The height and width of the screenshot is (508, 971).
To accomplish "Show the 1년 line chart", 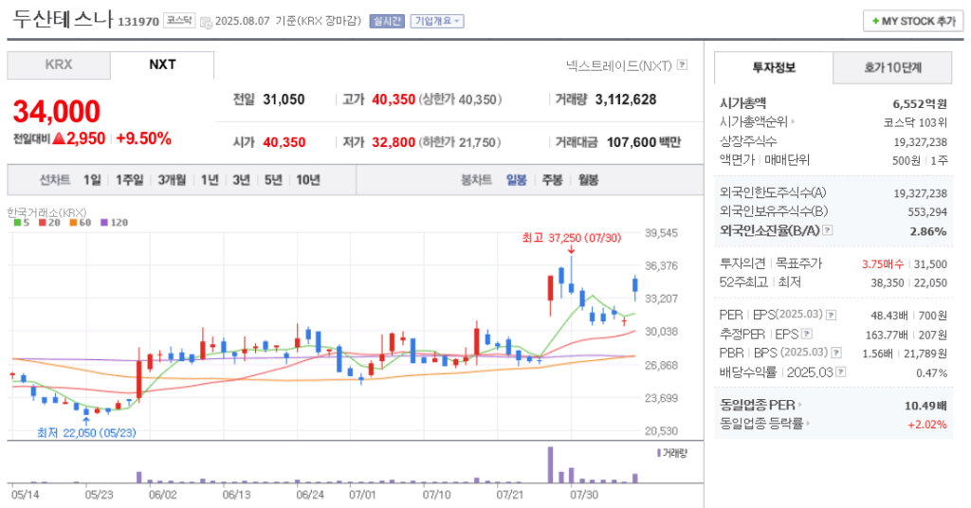I will (210, 180).
